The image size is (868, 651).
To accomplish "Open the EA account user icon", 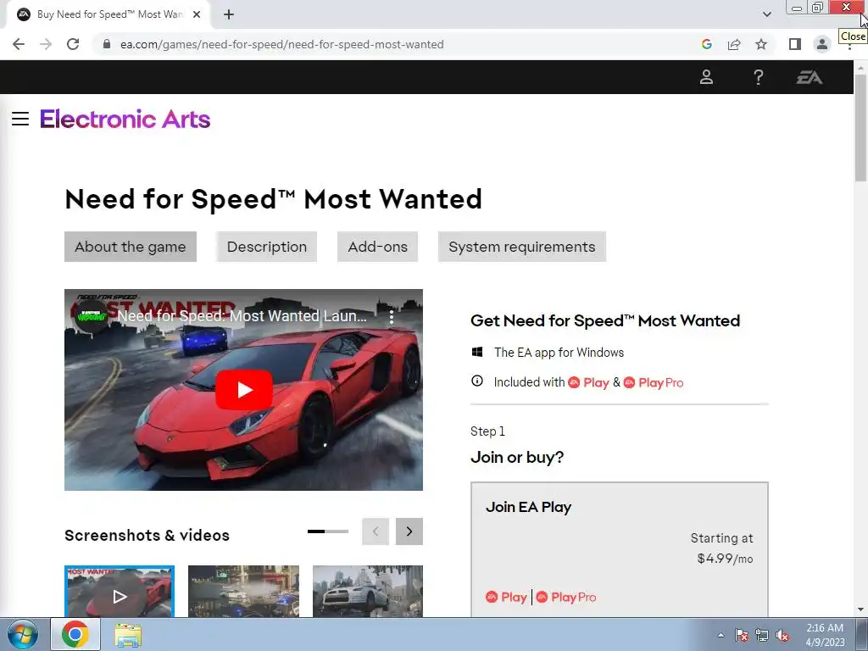I will [x=706, y=77].
